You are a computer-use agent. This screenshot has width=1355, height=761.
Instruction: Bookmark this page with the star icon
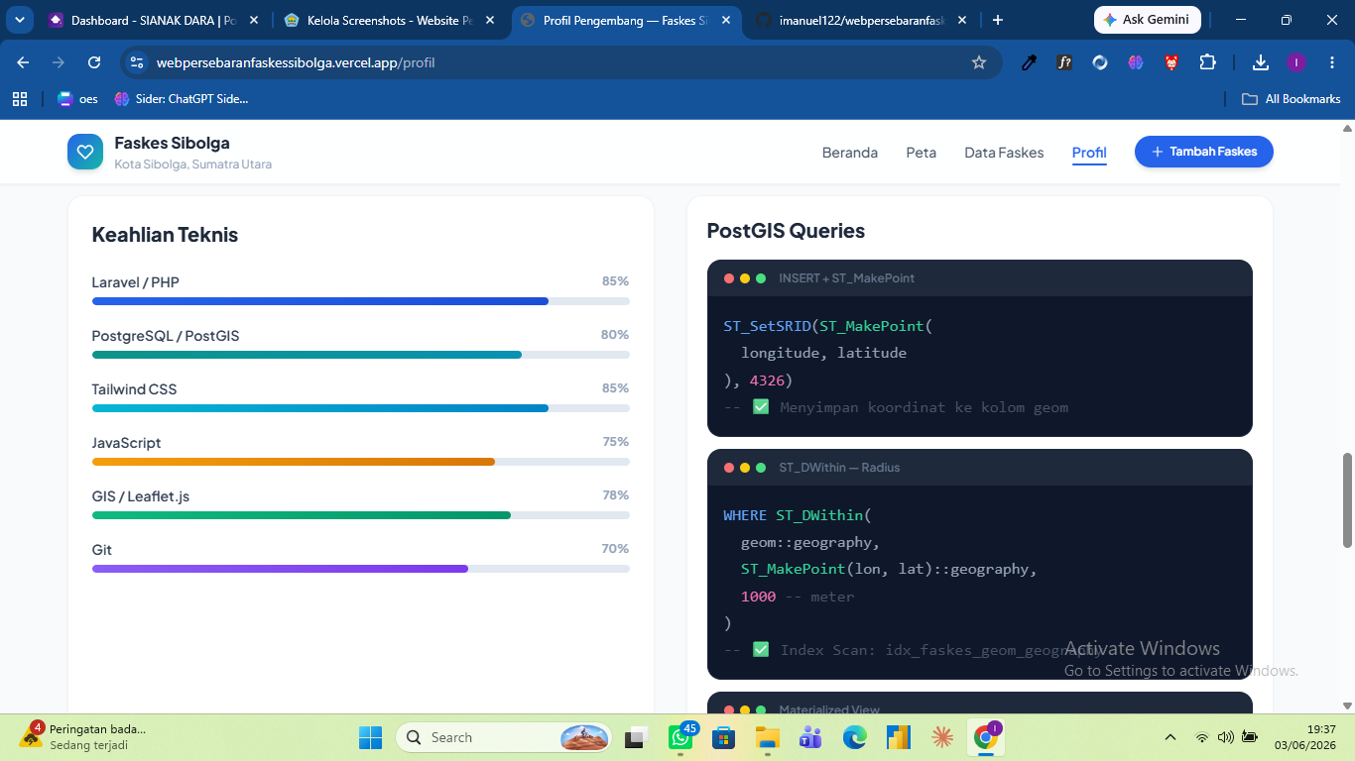pos(979,62)
